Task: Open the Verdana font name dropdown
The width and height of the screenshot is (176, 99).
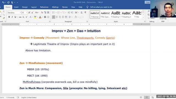Action: pyautogui.click(x=20, y=13)
